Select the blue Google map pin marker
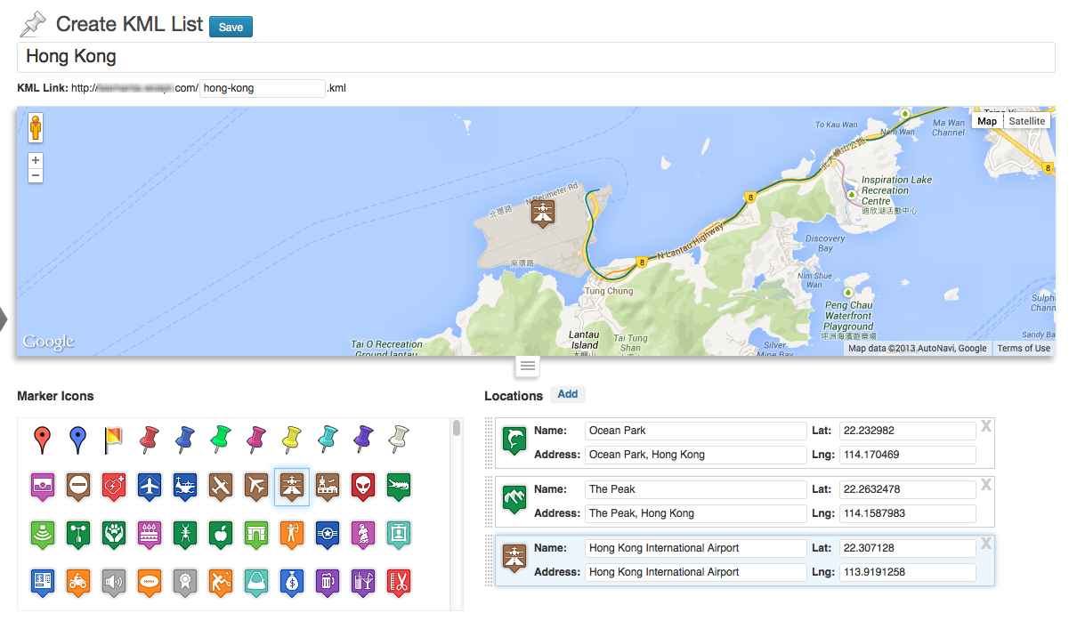1077x621 pixels. (78, 439)
